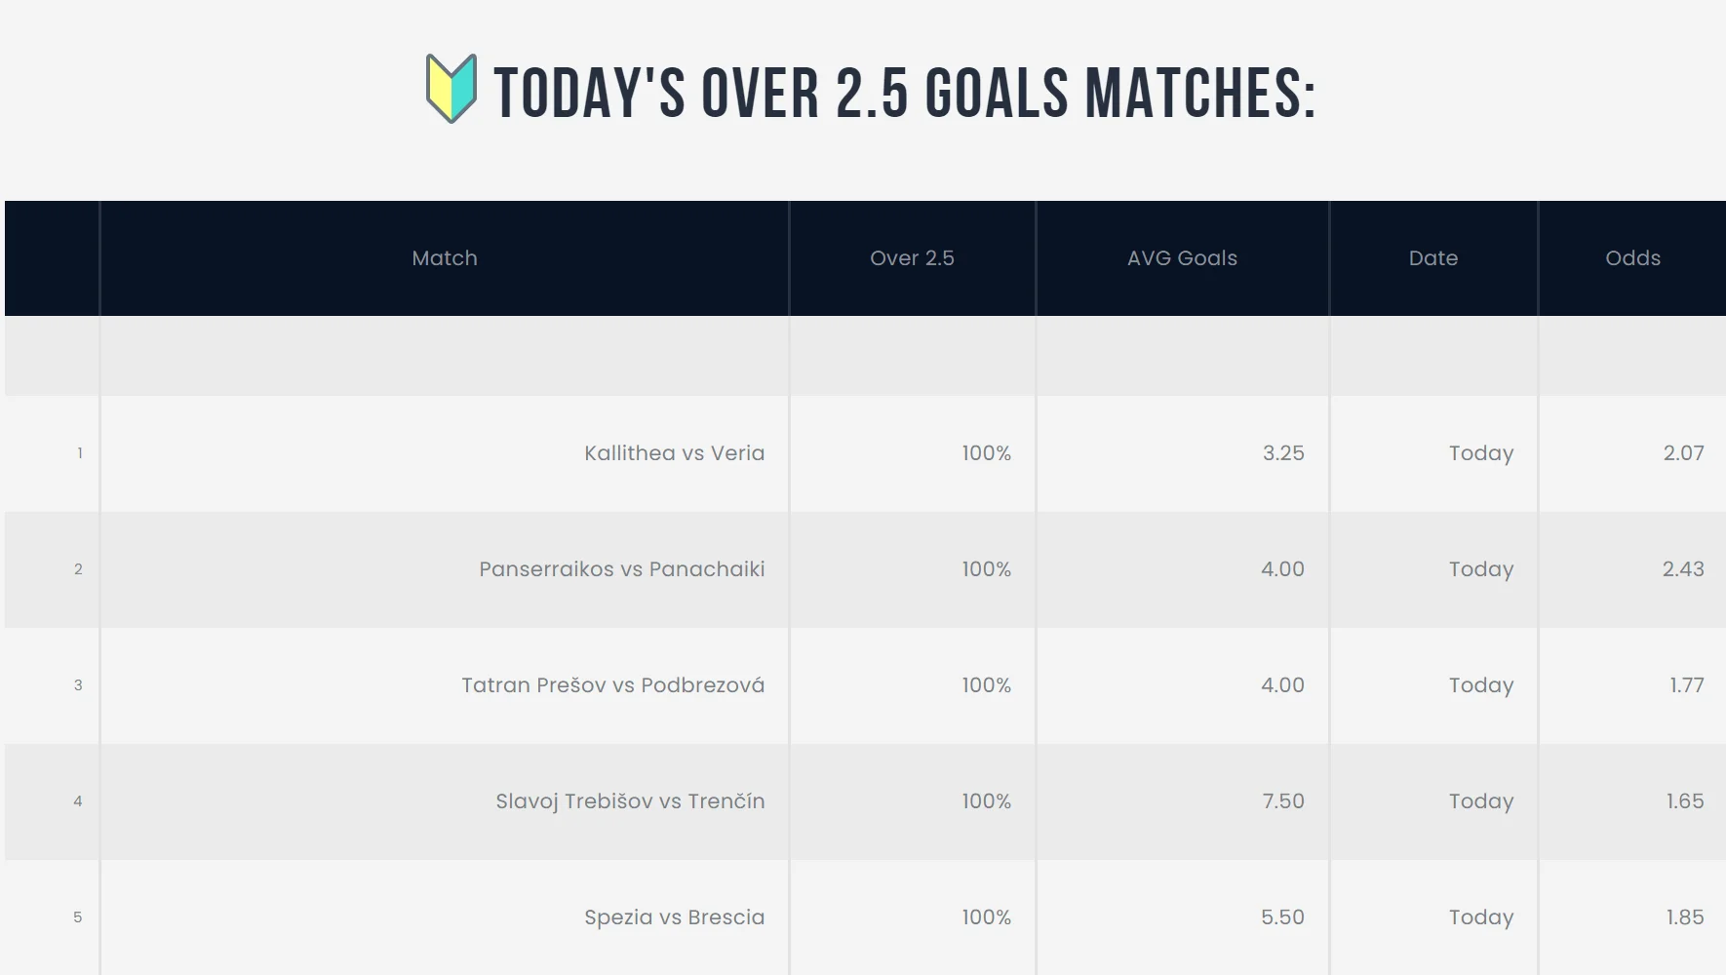The width and height of the screenshot is (1726, 975).
Task: Sort table by Match column header
Action: tap(445, 258)
